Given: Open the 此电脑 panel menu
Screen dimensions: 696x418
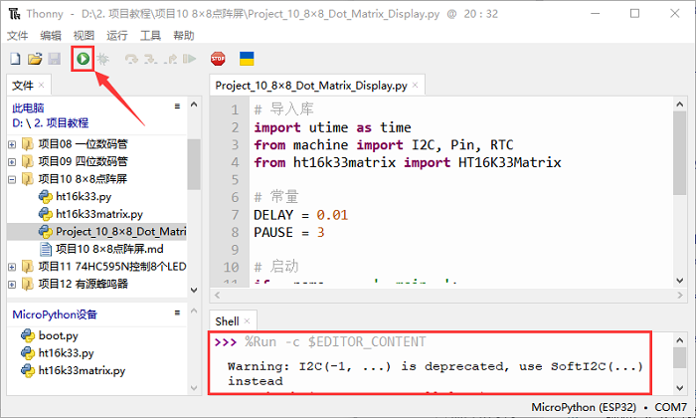Looking at the screenshot, I should coord(177,106).
